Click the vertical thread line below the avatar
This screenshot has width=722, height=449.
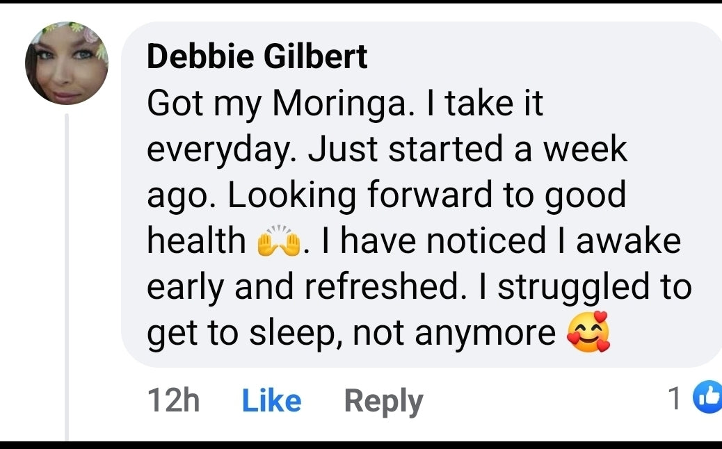coord(67,278)
